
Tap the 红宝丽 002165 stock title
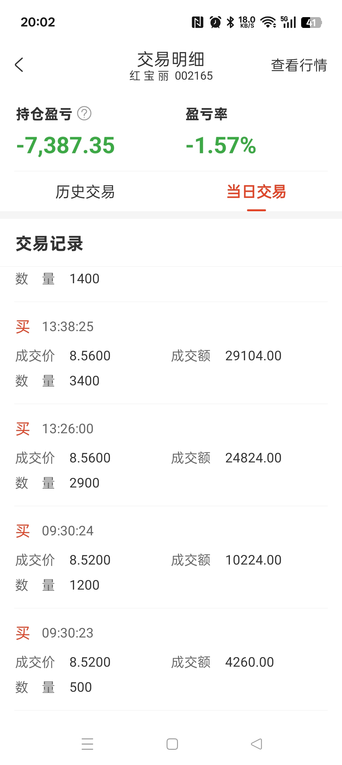(x=171, y=76)
